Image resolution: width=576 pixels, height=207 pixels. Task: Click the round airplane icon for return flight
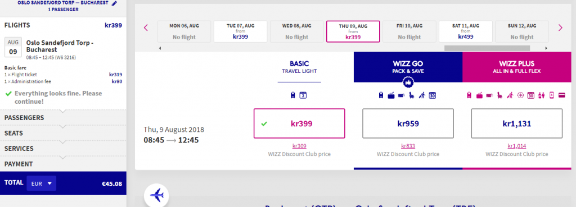coord(156,195)
